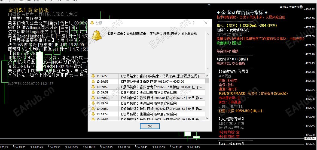317x150 pixels.
Task: Select the 目标:4075.42 倾向持续 alert row
Action: point(147,109)
